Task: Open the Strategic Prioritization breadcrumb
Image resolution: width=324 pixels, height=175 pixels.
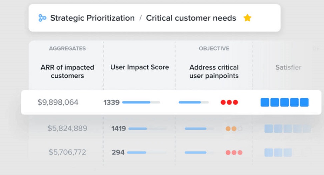Action: click(92, 18)
